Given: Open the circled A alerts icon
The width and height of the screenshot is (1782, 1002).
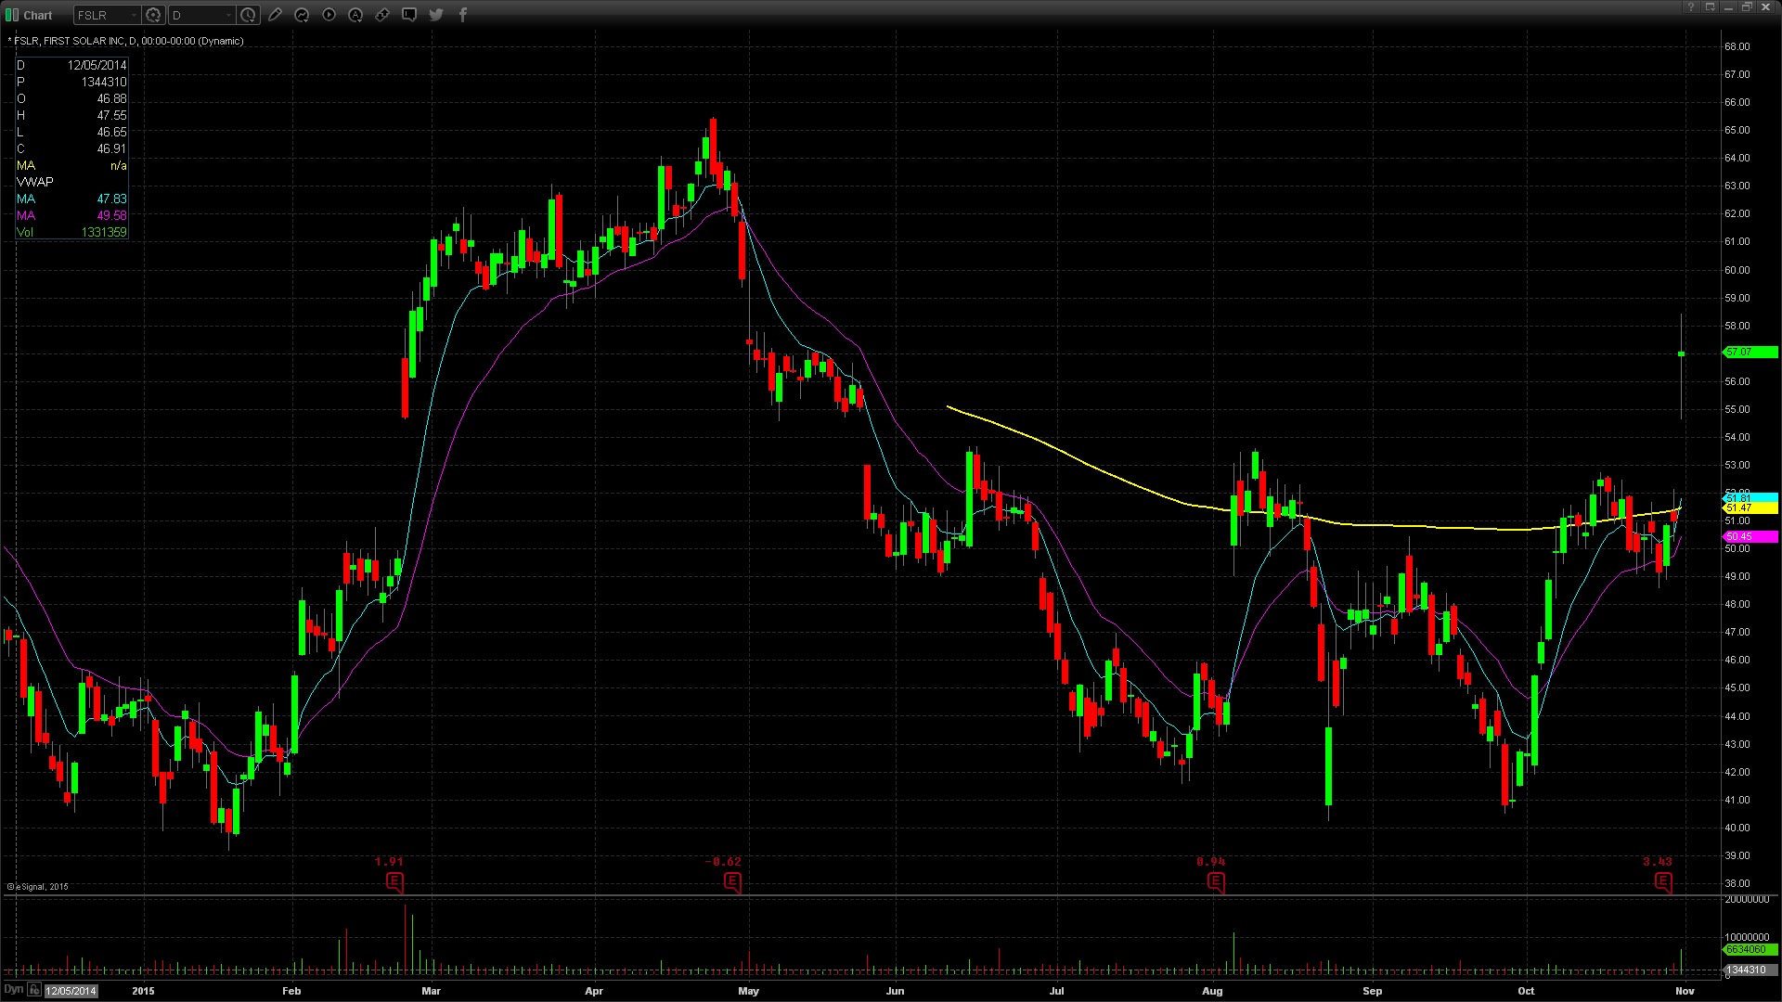Looking at the screenshot, I should [355, 15].
